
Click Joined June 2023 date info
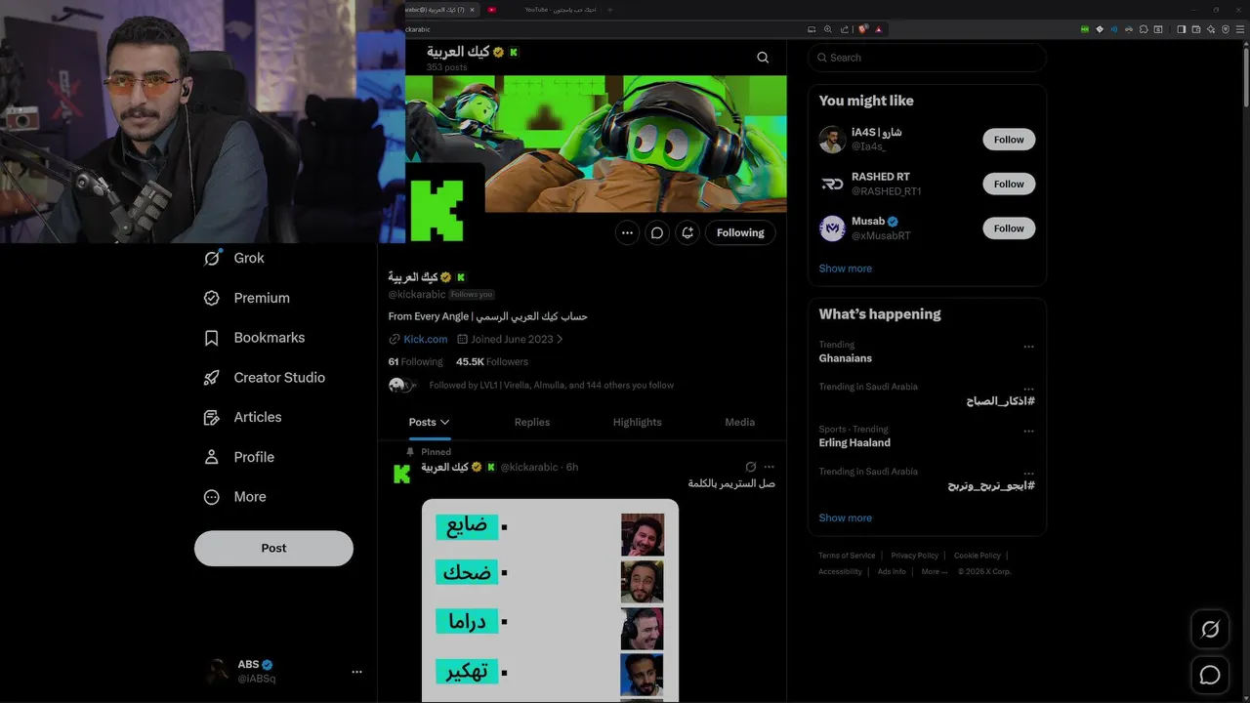[x=512, y=339]
